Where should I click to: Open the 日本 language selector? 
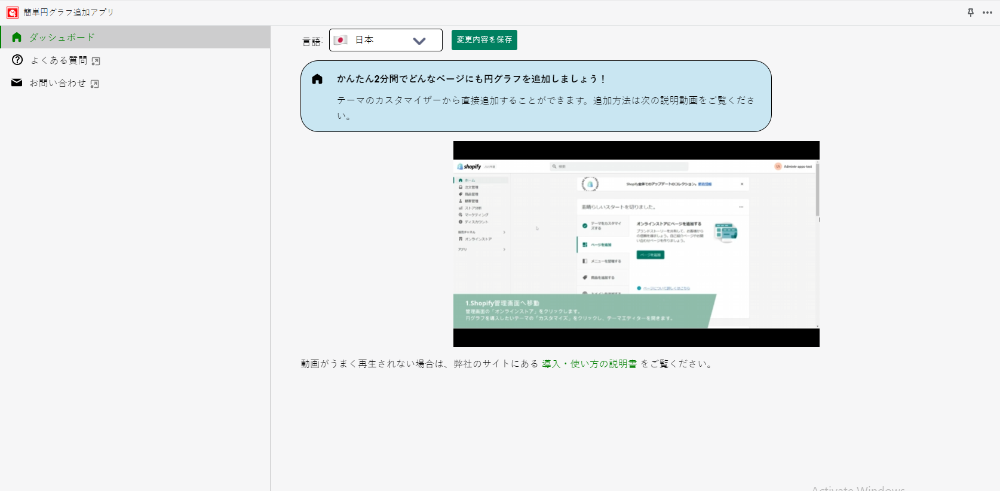(385, 40)
